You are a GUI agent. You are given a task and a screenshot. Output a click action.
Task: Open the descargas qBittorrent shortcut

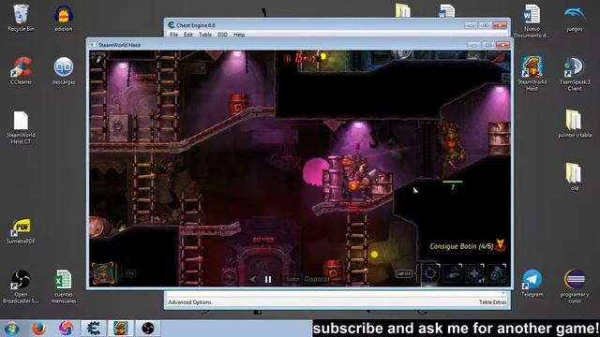[64, 71]
